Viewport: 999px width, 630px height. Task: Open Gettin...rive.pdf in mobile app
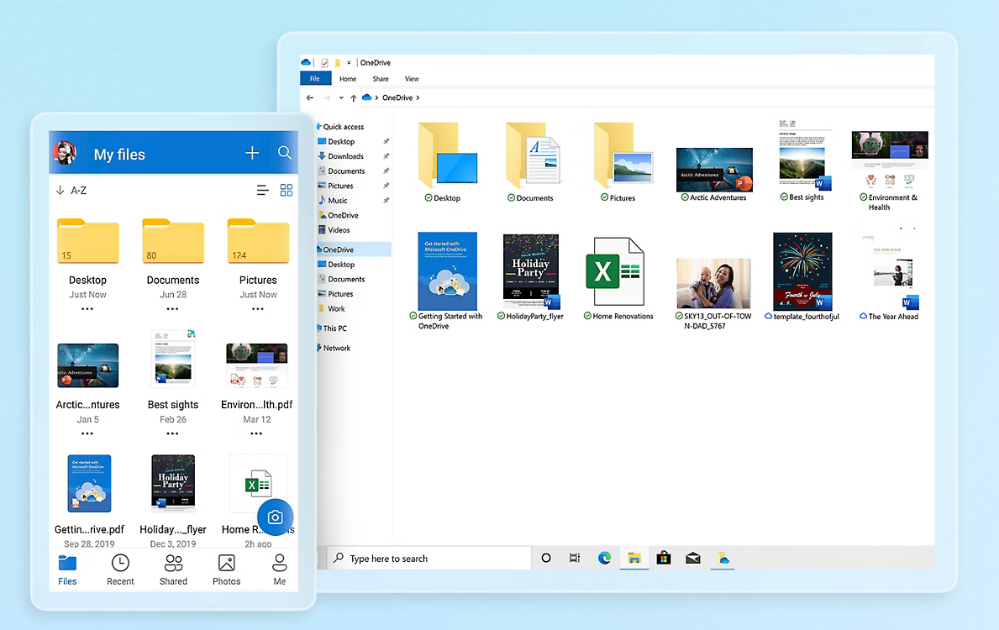(x=89, y=484)
